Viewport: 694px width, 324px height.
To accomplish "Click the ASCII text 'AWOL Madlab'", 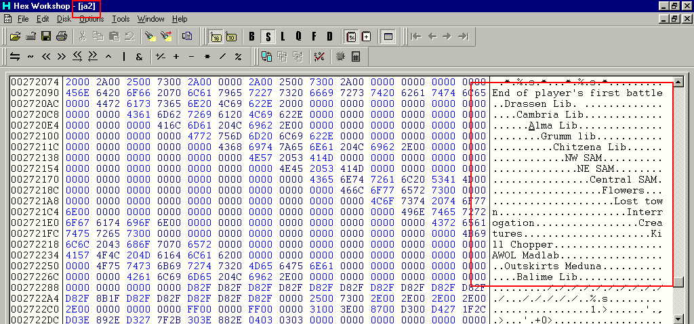I will [x=526, y=255].
